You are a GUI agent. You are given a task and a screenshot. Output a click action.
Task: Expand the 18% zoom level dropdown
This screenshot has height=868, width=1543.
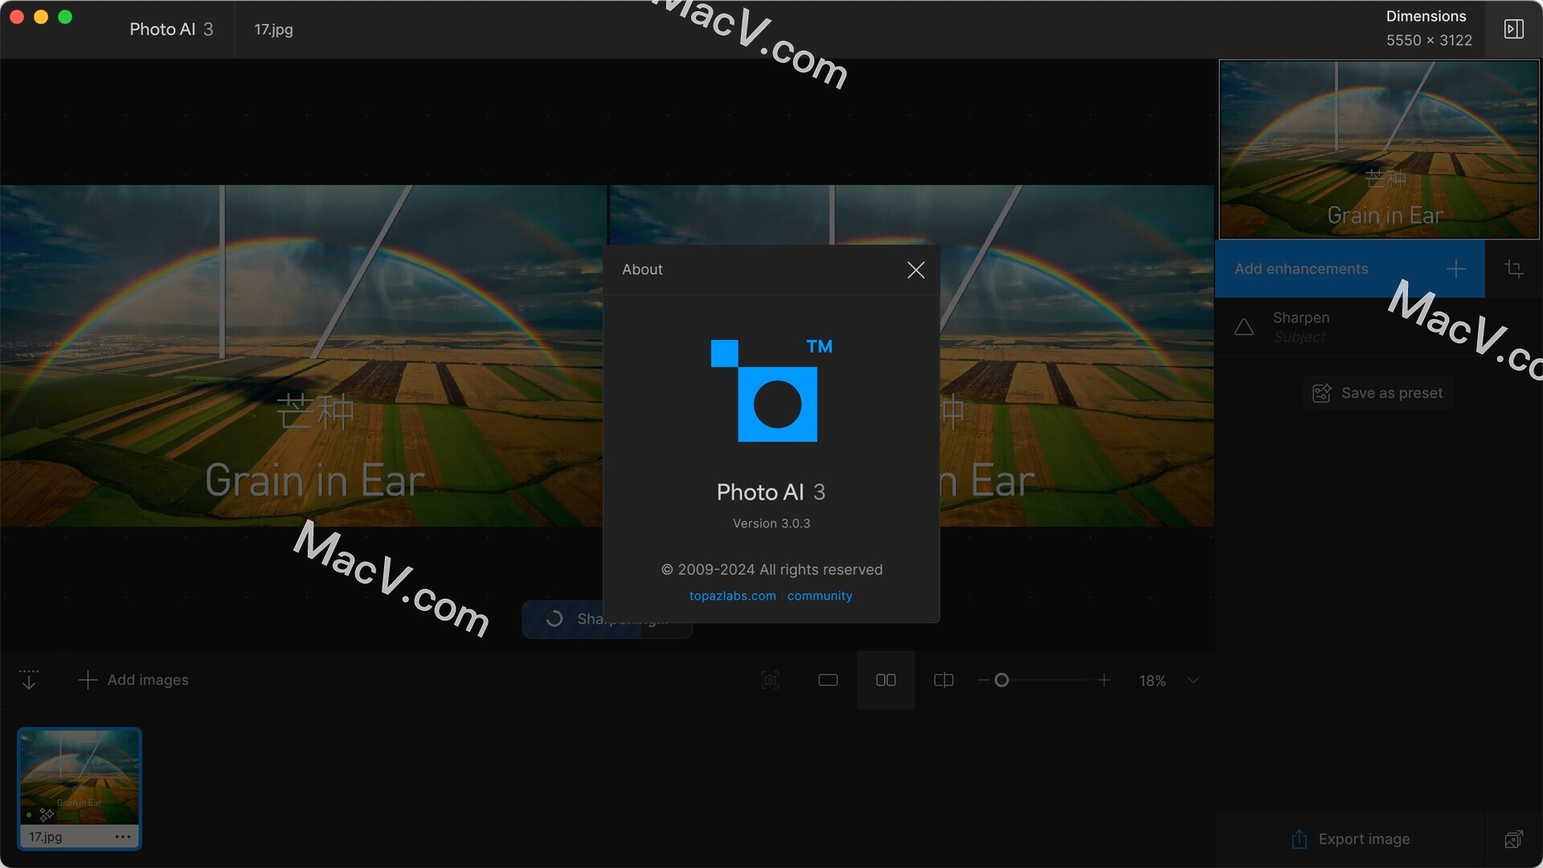[x=1193, y=681]
